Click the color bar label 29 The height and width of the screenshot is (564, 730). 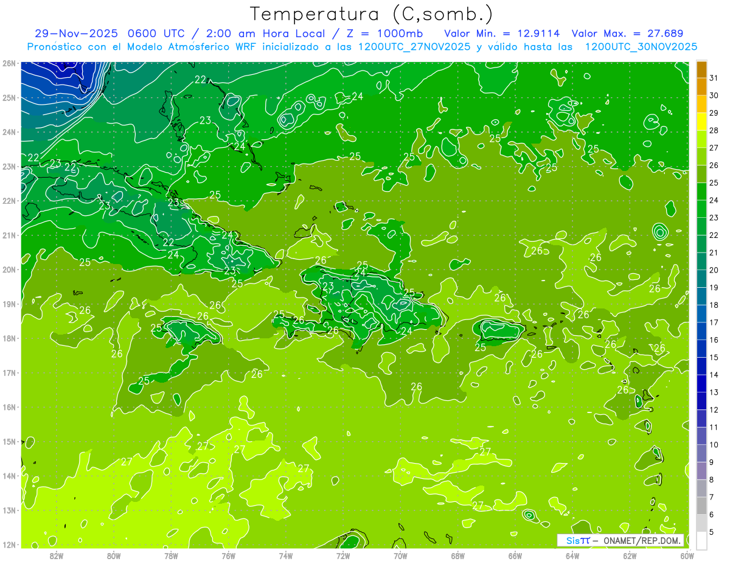click(x=714, y=113)
